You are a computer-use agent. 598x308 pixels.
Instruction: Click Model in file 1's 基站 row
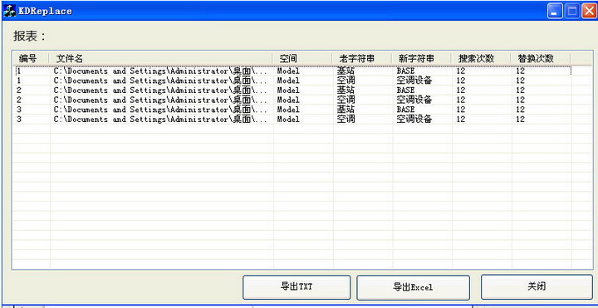[288, 71]
